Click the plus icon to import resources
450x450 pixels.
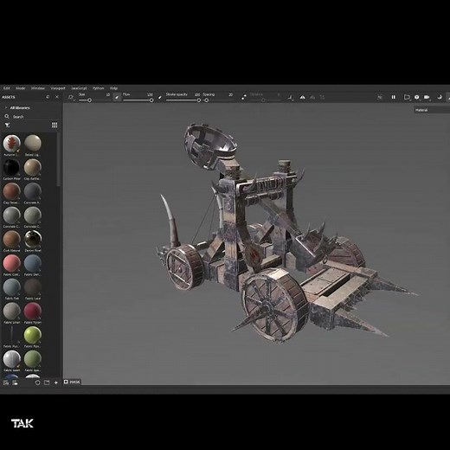(56, 382)
